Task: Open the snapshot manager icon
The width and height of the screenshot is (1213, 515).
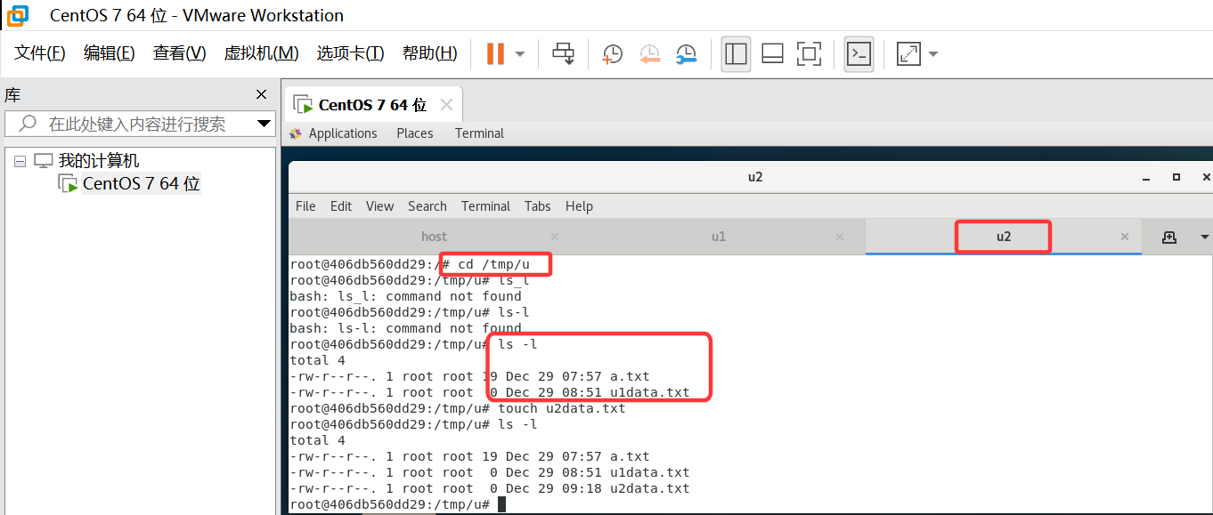Action: click(x=686, y=54)
